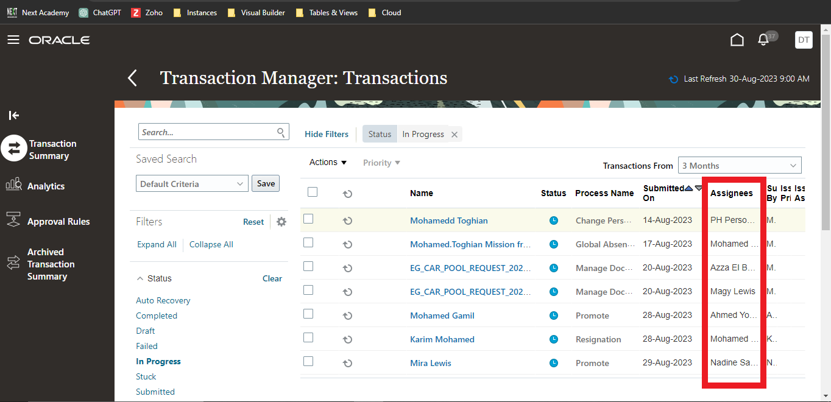The width and height of the screenshot is (831, 402).
Task: Click the status clock icon for Mohamedd Toghian
Action: 553,220
